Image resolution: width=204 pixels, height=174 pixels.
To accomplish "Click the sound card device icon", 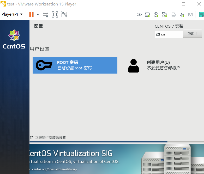I will pyautogui.click(x=182, y=15).
